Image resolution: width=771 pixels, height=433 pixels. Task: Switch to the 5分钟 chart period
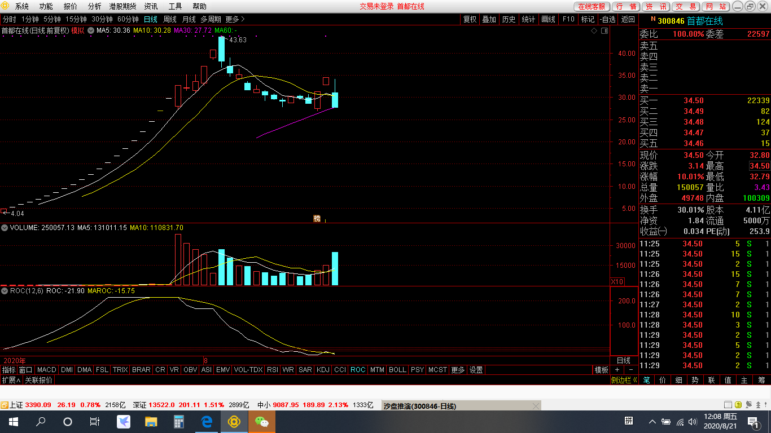click(52, 19)
